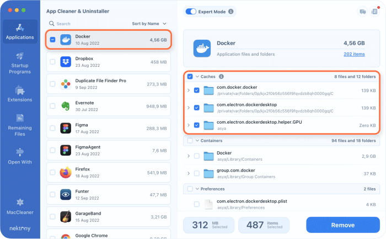Screen dimensions: 386x239
Task: Select Funter in the app list
Action: [x=109, y=194]
